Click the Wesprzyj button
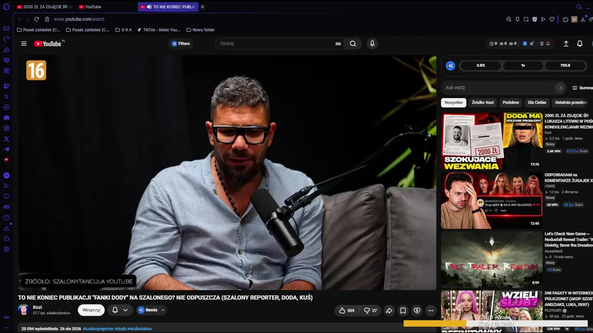 click(x=91, y=310)
